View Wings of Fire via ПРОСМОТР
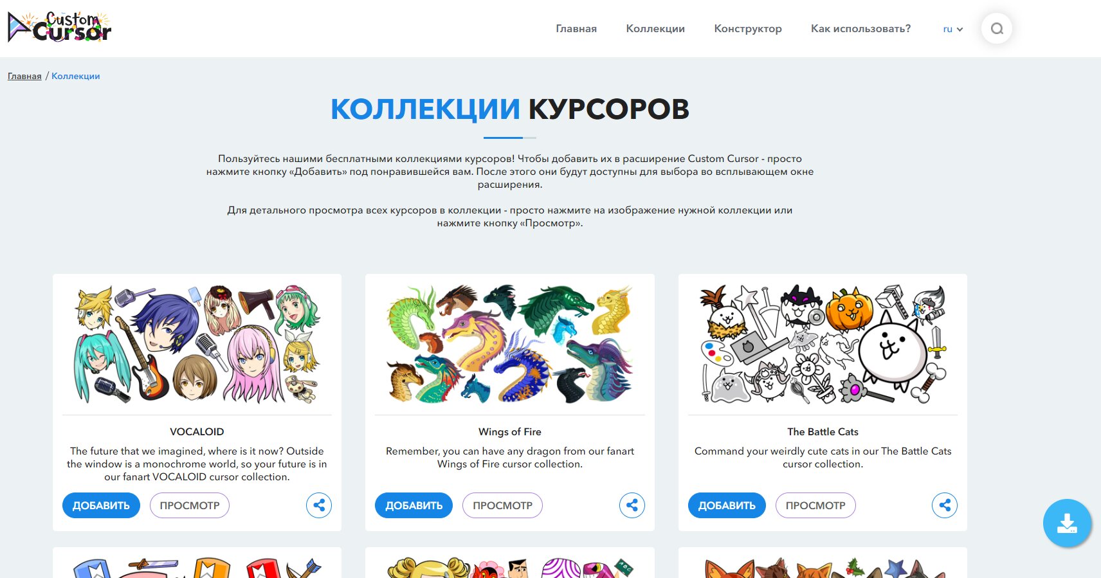 pos(502,505)
